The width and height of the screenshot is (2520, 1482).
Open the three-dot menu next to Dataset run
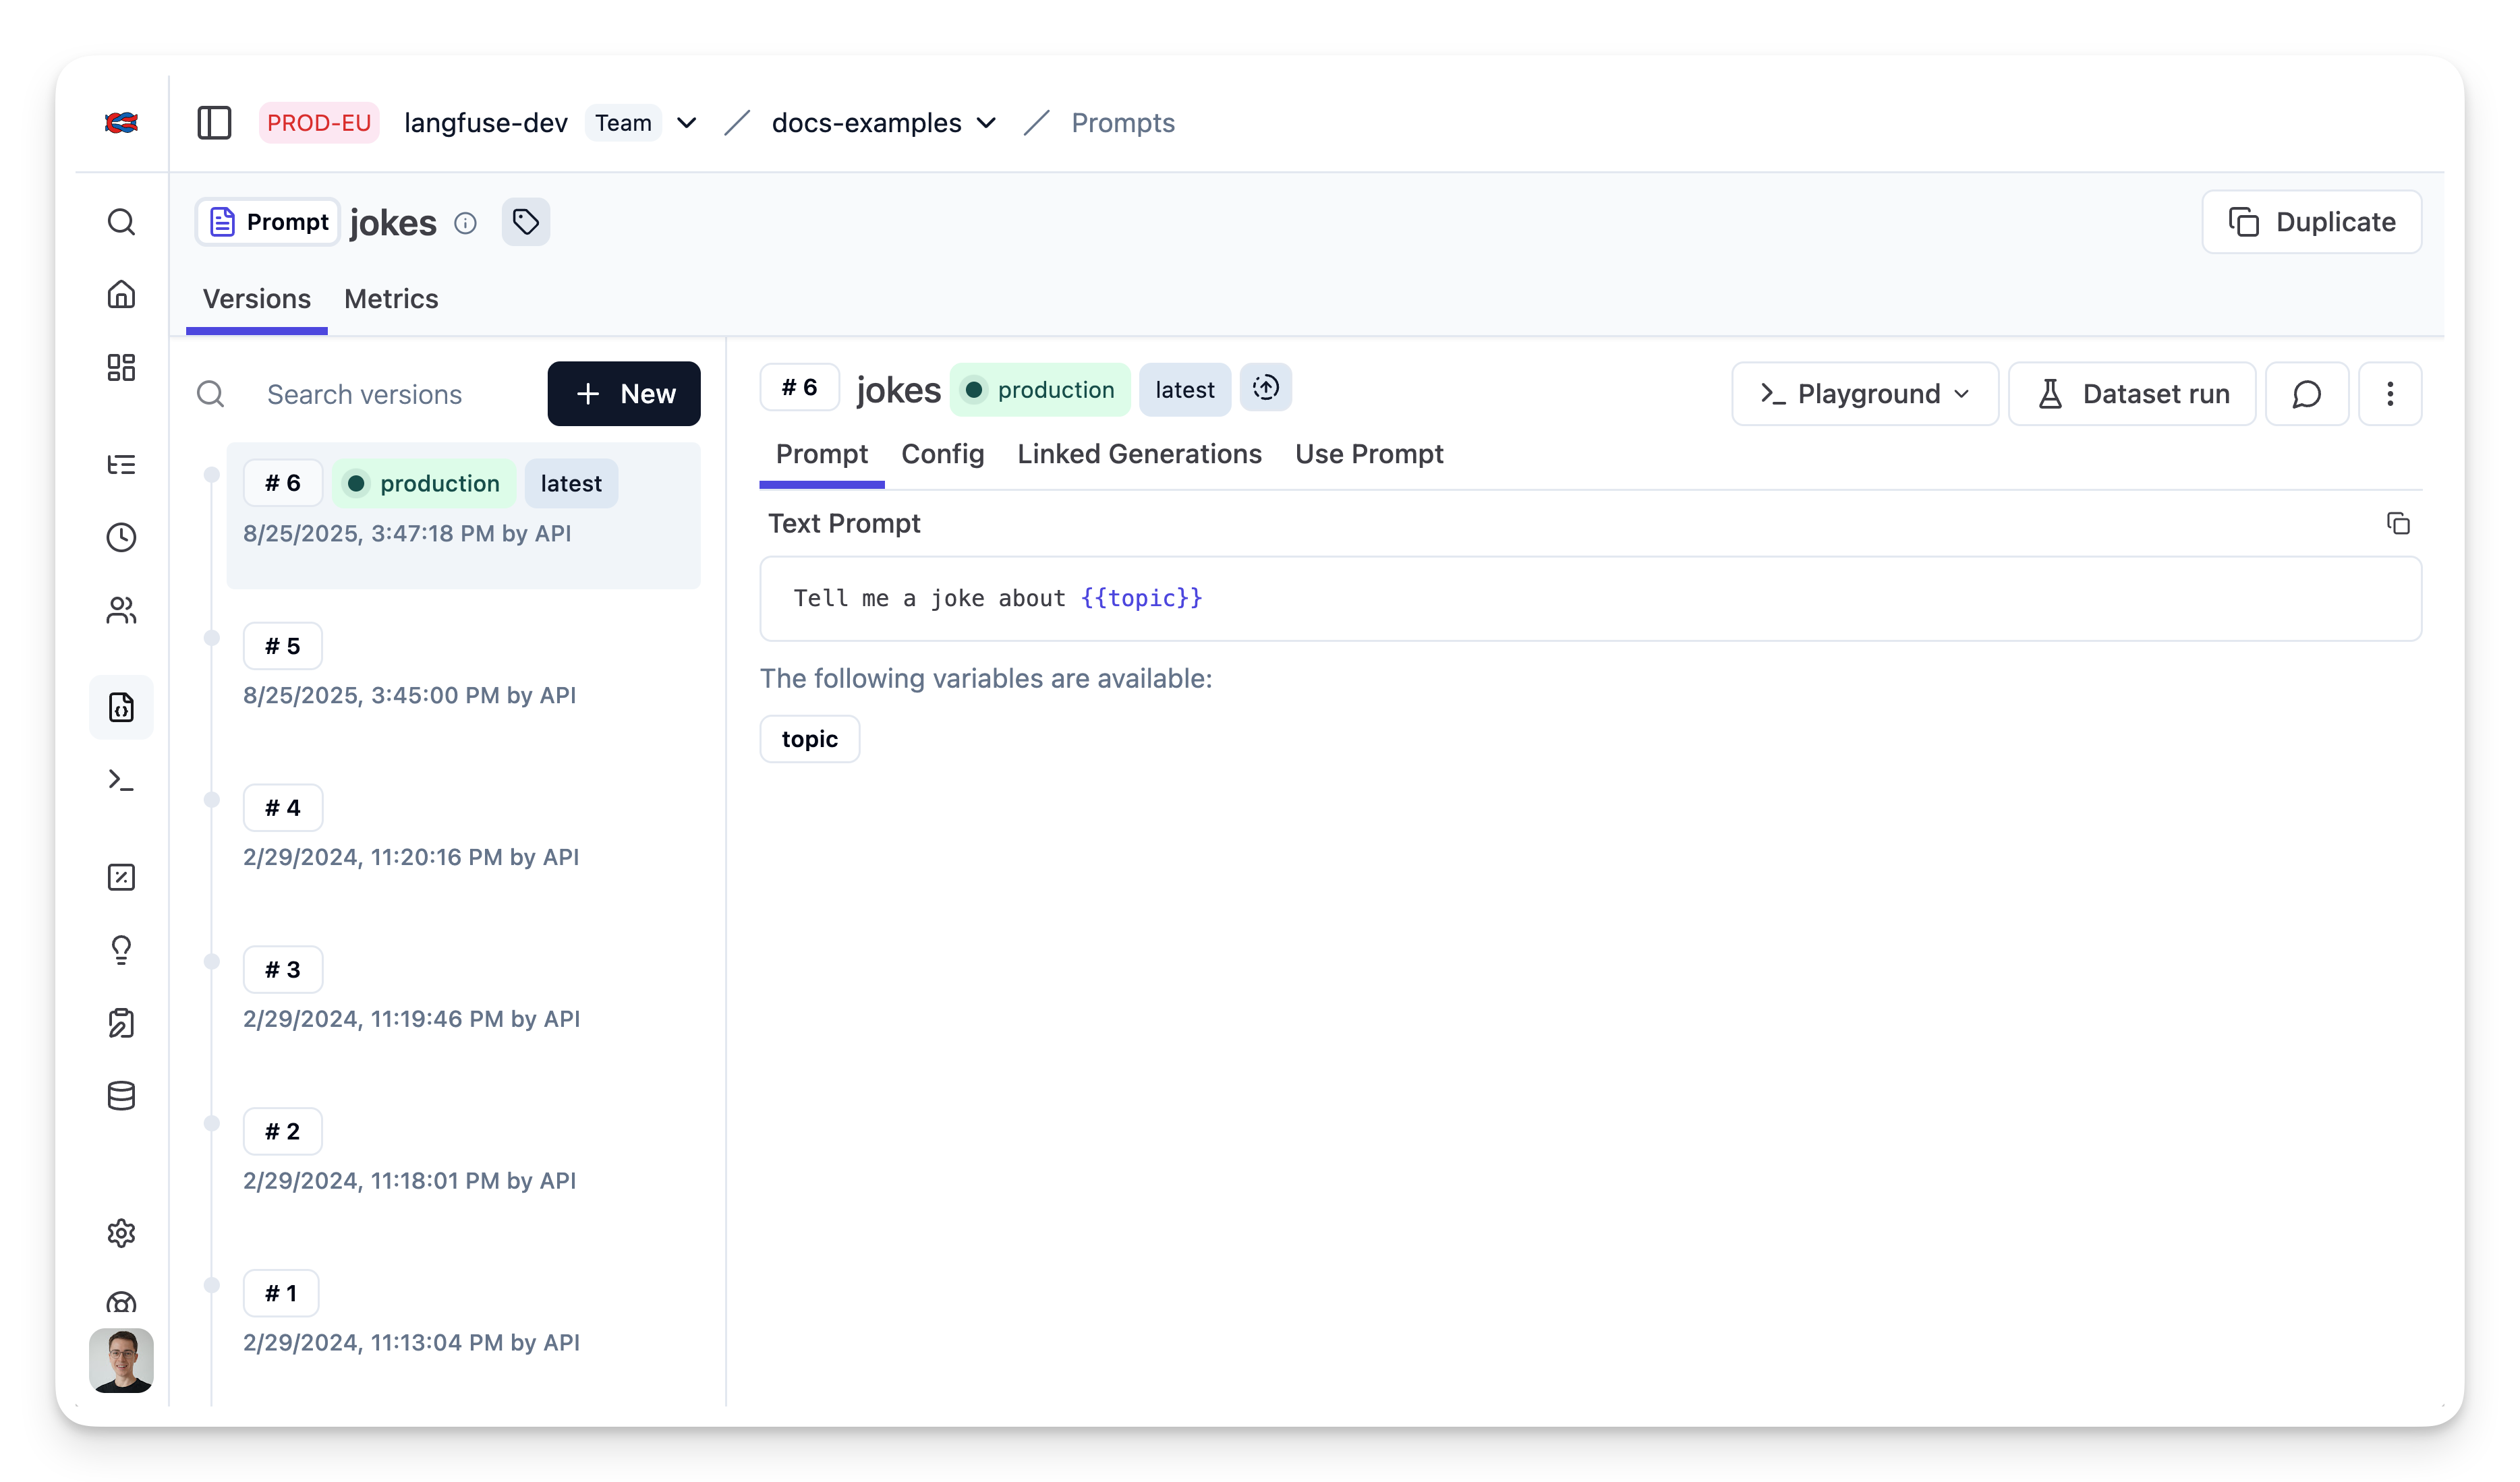pyautogui.click(x=2390, y=392)
